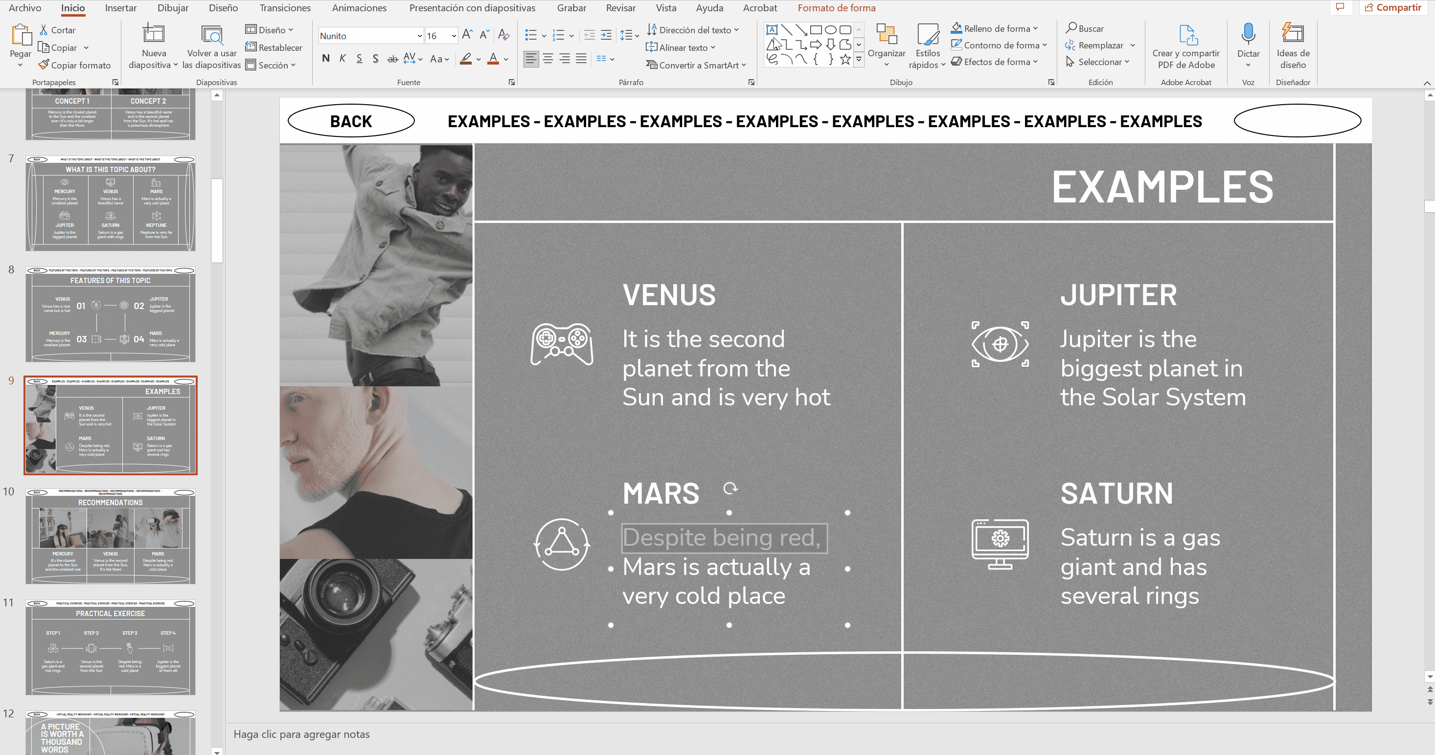This screenshot has width=1435, height=755.
Task: Open the Nunito font name dropdown
Action: [419, 36]
